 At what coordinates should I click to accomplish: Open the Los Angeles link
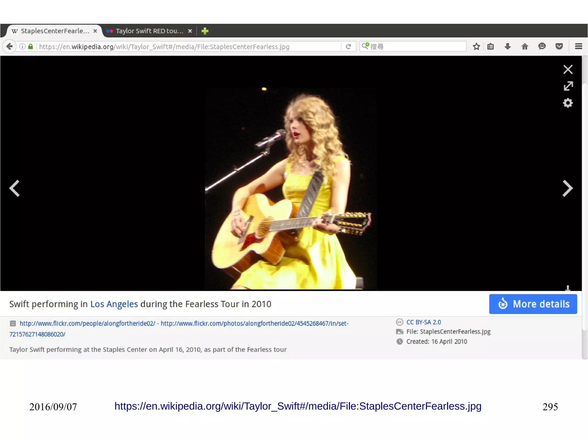click(114, 304)
